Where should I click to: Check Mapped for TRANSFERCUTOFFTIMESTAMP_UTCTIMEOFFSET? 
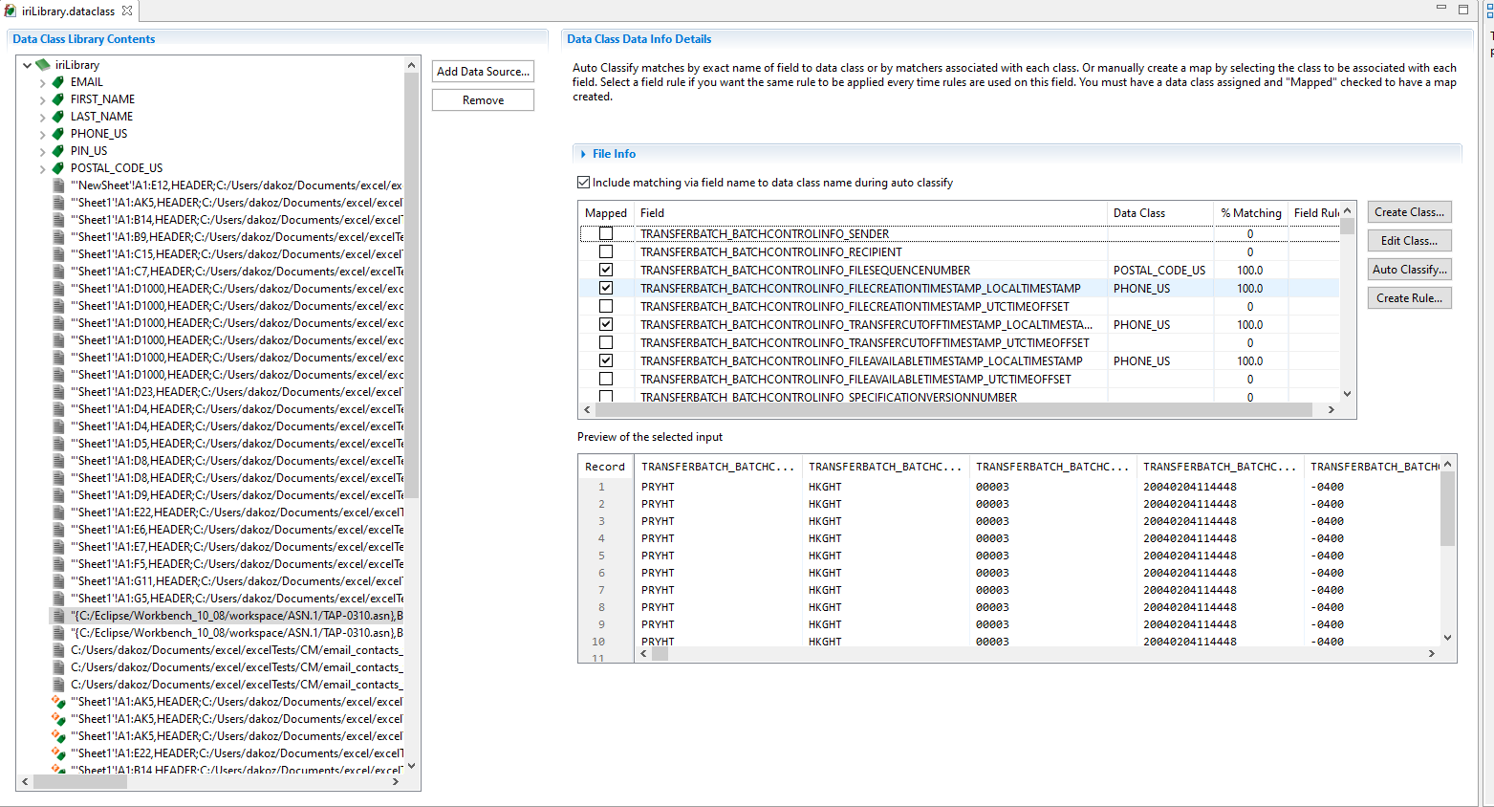pyautogui.click(x=606, y=342)
